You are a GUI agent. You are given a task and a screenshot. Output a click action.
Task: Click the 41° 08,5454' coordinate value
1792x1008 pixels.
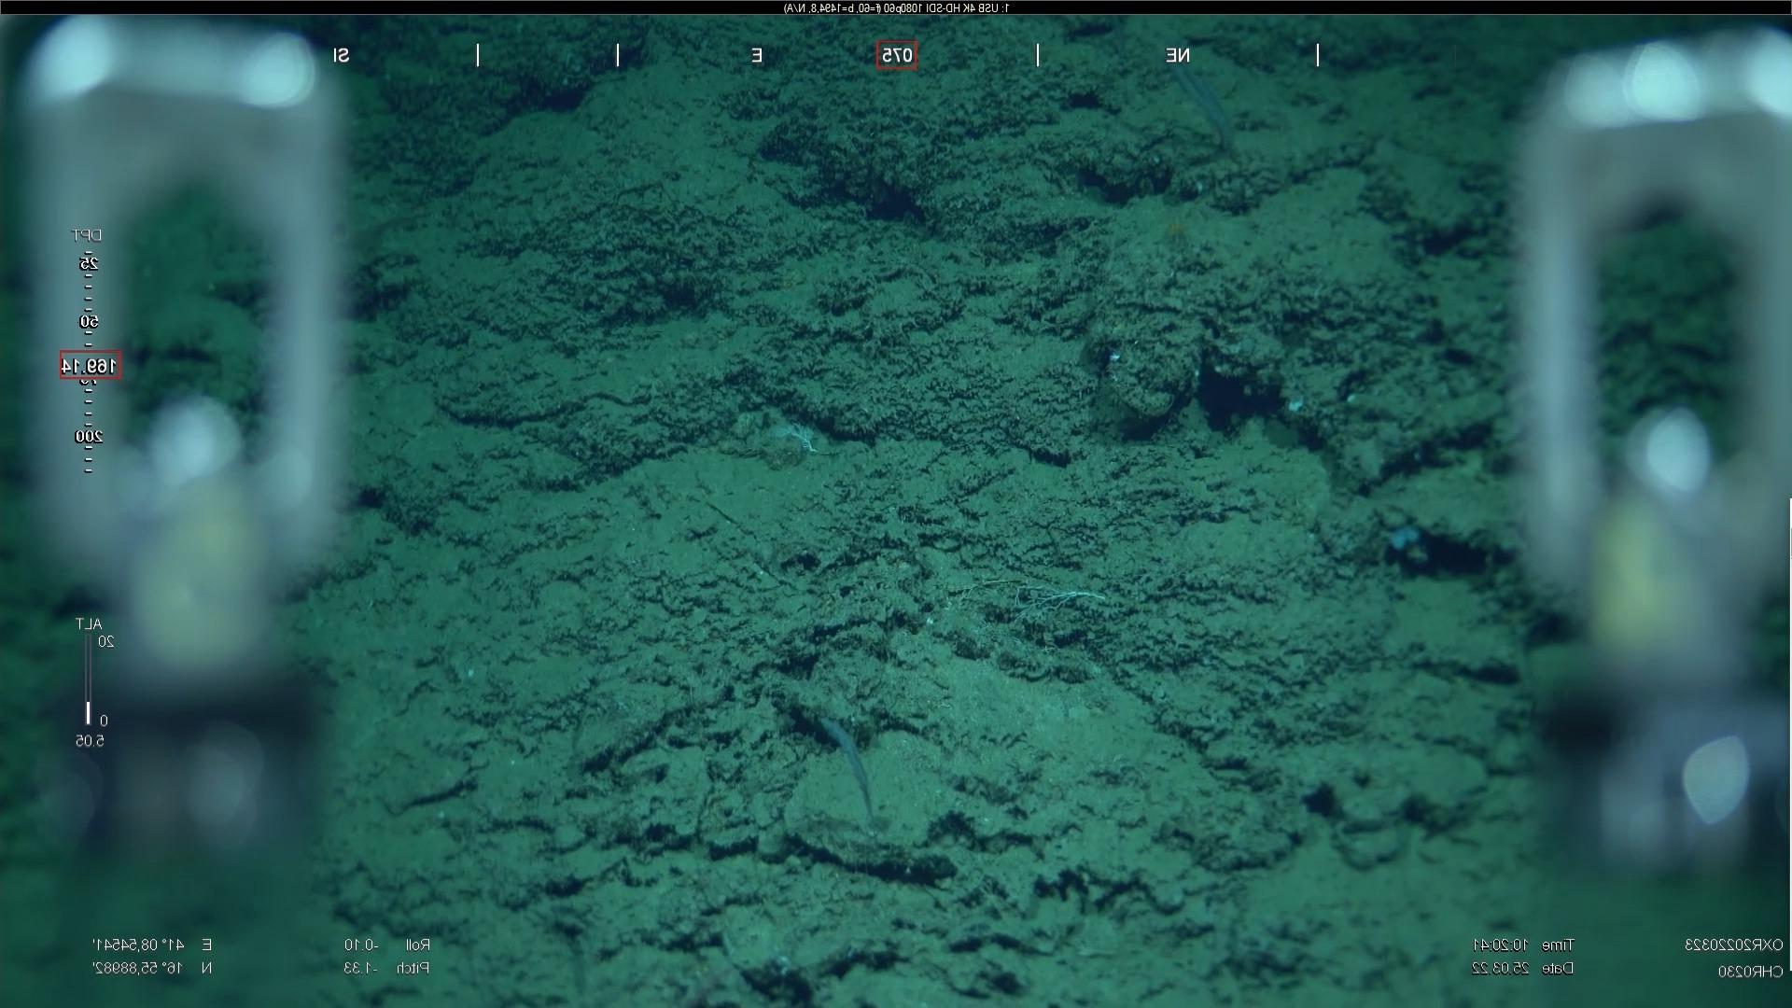(136, 945)
